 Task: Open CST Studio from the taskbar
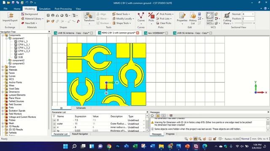coord(196,146)
